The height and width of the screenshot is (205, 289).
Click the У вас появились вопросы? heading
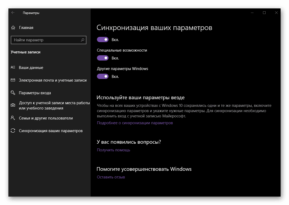coord(129,142)
